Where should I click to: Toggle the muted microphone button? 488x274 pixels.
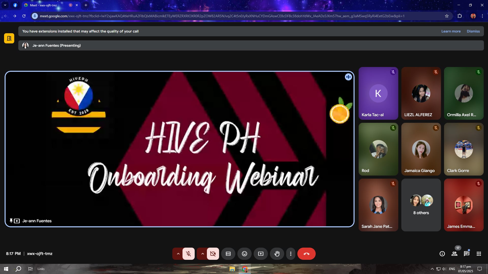click(189, 254)
